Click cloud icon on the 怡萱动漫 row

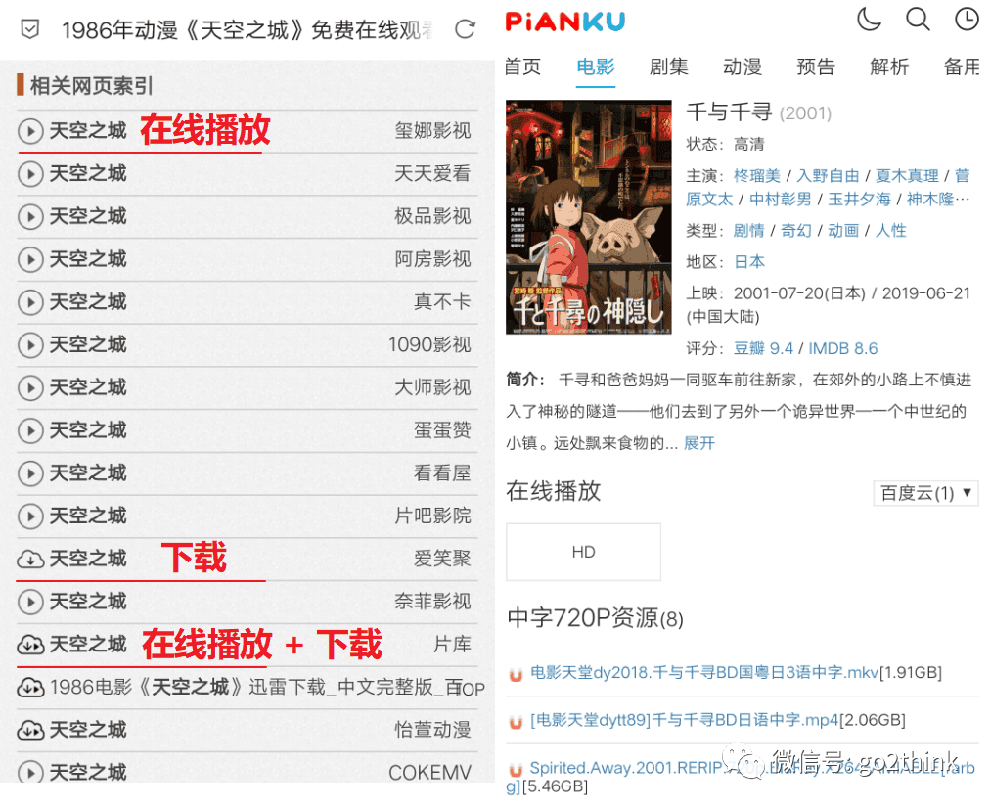click(30, 731)
